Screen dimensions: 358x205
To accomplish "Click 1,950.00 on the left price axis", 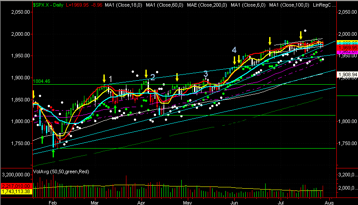I will [x=20, y=56].
